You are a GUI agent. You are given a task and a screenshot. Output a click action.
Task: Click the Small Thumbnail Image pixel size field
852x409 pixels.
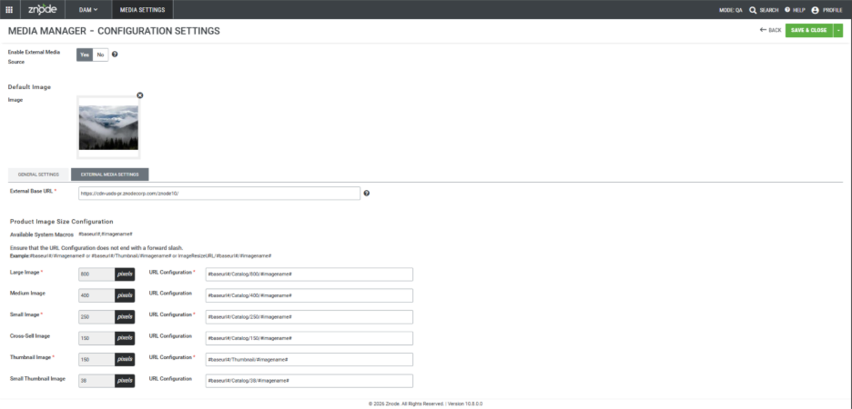pos(96,381)
